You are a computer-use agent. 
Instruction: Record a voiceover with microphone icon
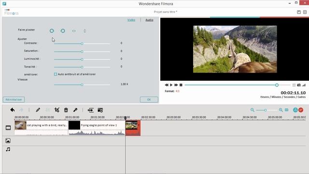(75, 110)
